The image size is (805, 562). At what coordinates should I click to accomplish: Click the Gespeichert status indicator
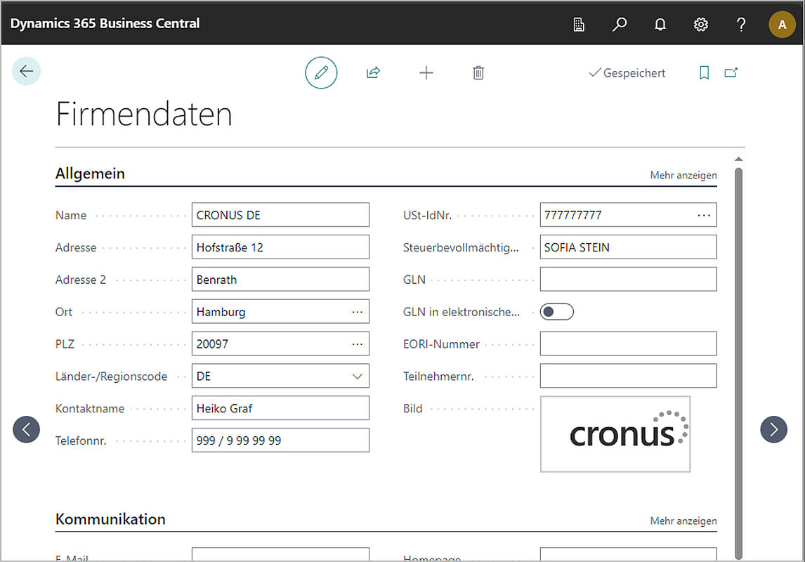click(x=627, y=73)
